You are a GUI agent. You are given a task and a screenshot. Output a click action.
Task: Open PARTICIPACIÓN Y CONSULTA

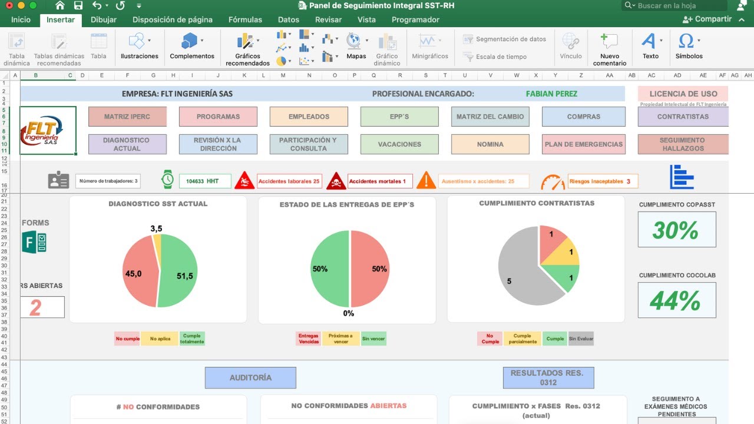[309, 144]
